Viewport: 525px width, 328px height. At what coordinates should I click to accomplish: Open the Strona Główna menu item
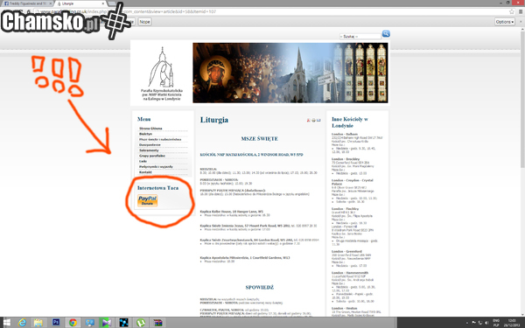[150, 129]
